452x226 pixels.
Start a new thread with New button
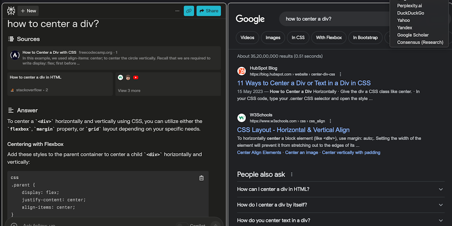pos(28,11)
